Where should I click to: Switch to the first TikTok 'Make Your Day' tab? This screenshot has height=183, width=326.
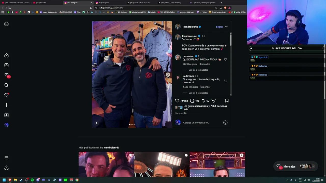pyautogui.click(x=141, y=3)
